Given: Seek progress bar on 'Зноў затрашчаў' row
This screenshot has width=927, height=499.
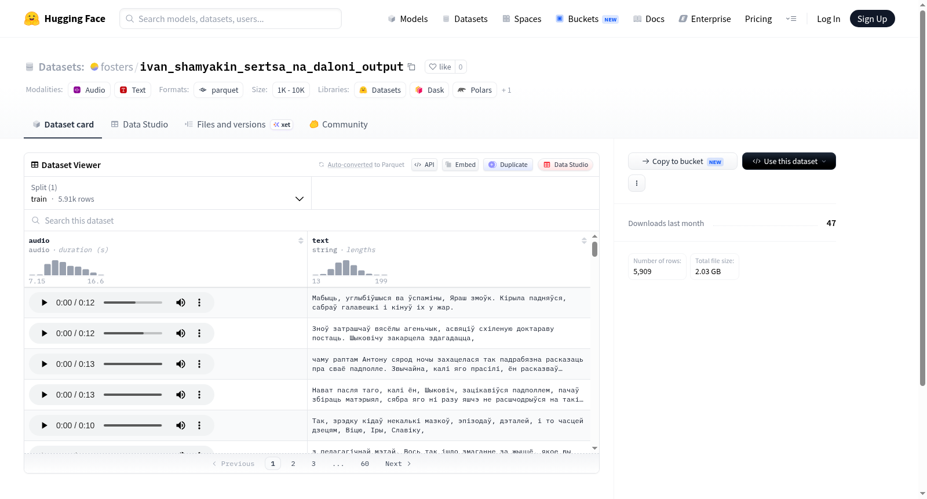Looking at the screenshot, I should coord(133,333).
